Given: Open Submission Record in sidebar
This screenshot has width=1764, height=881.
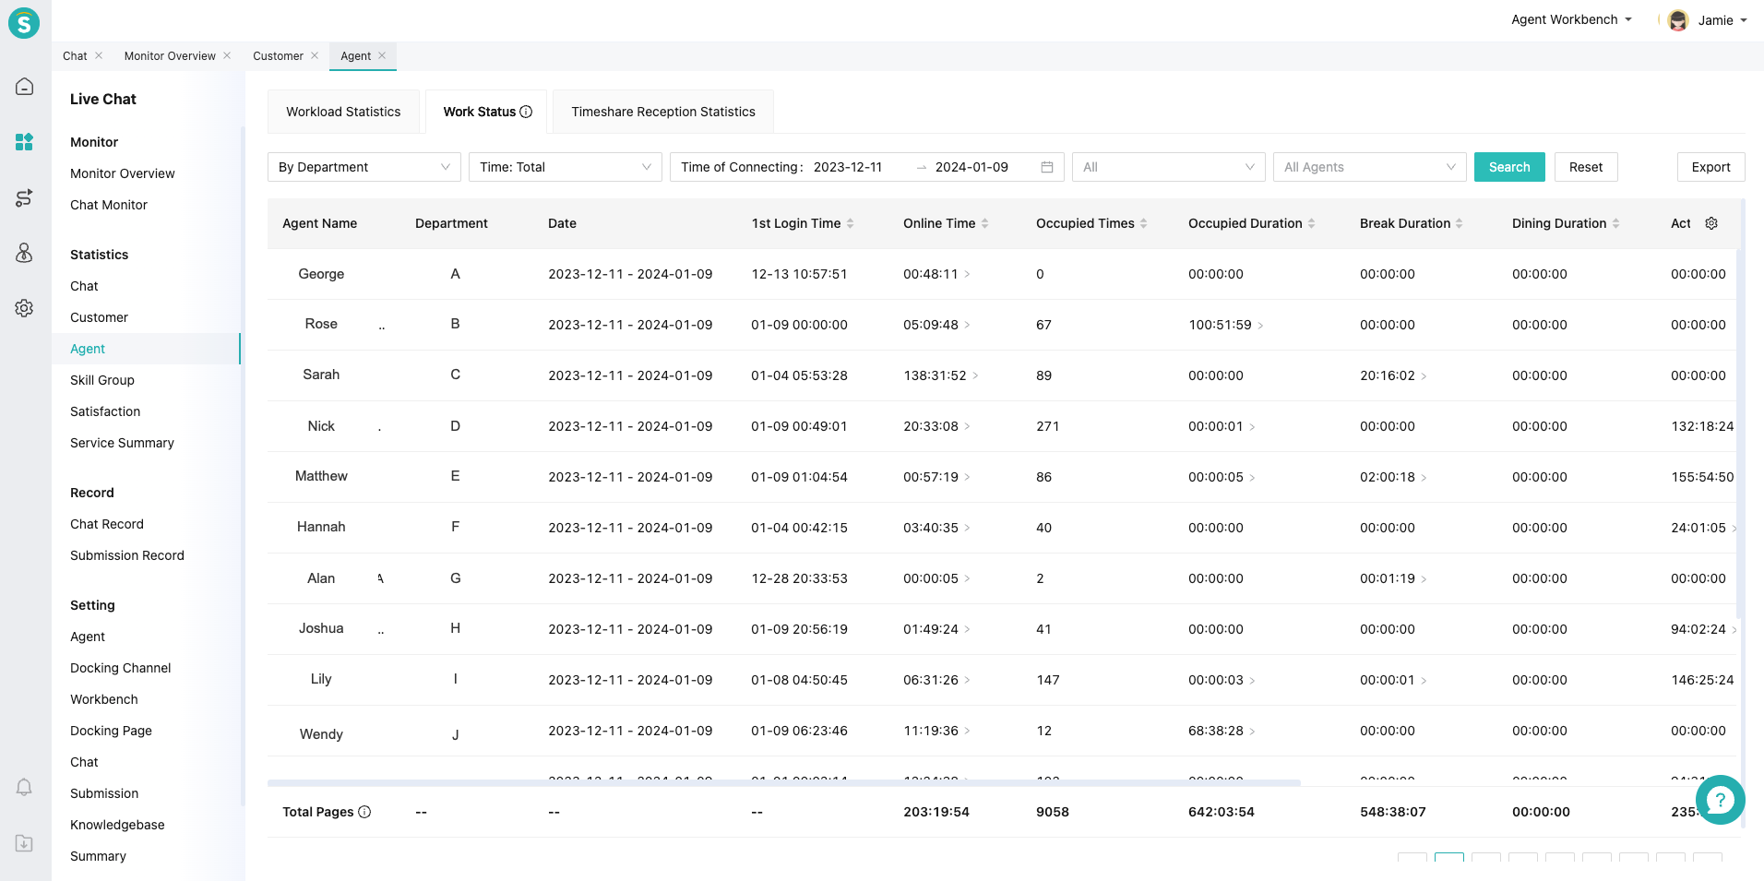Looking at the screenshot, I should point(127,555).
